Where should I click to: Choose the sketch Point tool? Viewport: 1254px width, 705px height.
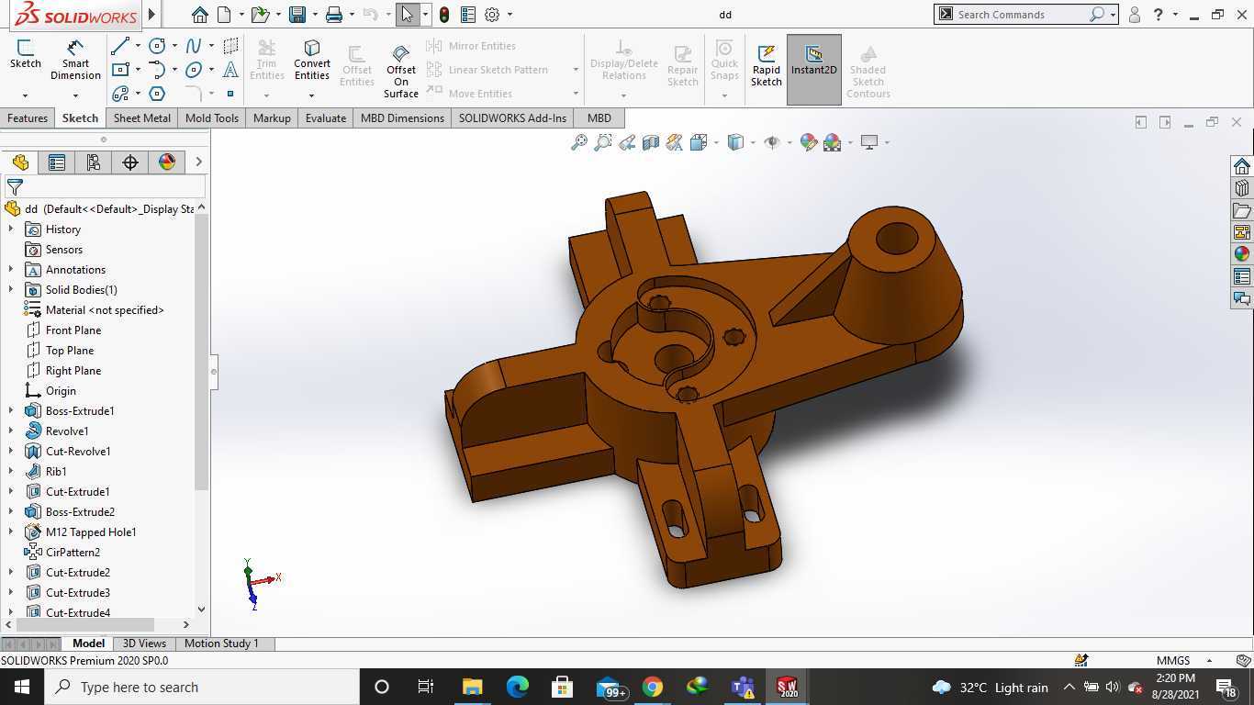[230, 94]
